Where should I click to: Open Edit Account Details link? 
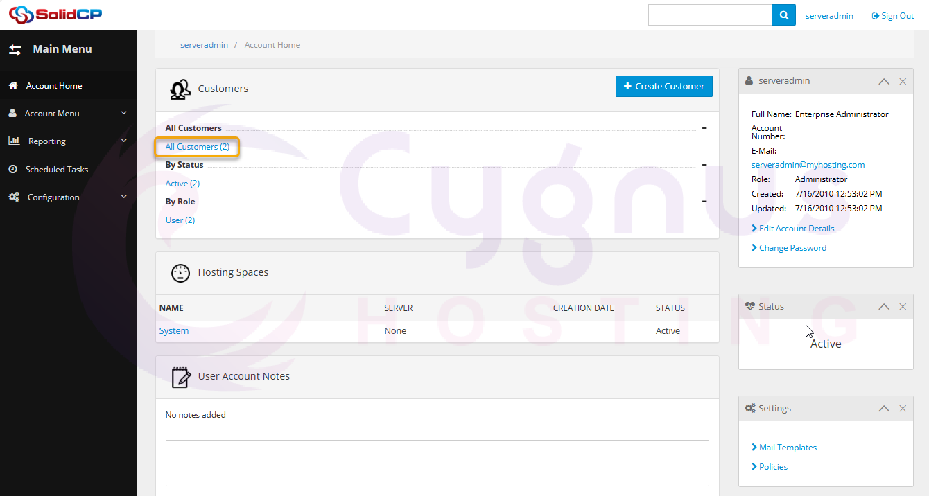796,229
